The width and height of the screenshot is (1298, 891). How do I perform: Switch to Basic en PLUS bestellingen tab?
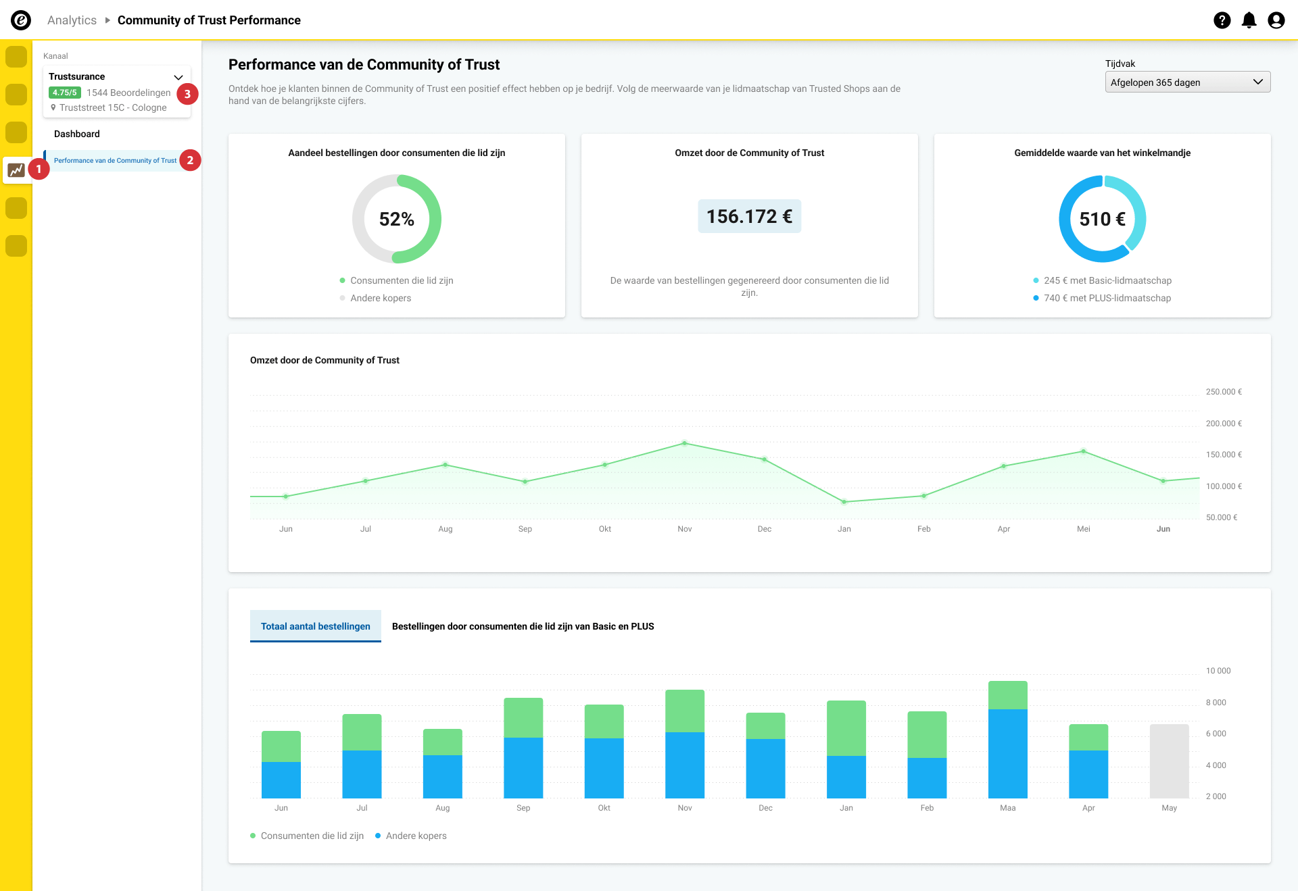[523, 626]
